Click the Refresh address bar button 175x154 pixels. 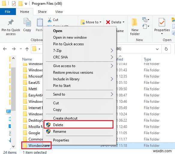(x=166, y=49)
